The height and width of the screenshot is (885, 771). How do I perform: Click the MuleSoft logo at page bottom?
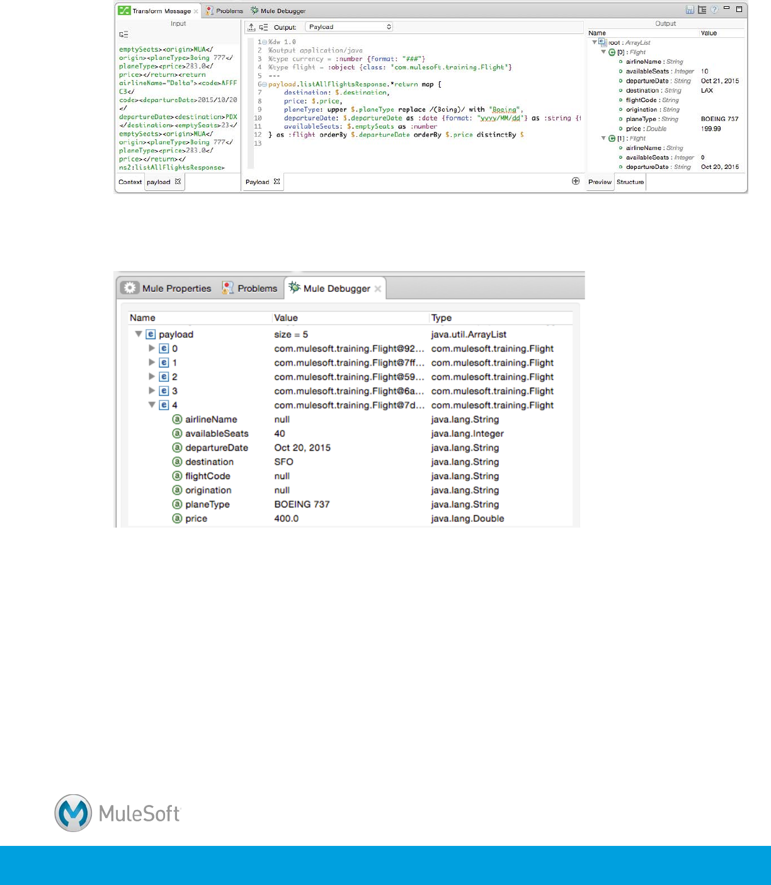coord(117,813)
